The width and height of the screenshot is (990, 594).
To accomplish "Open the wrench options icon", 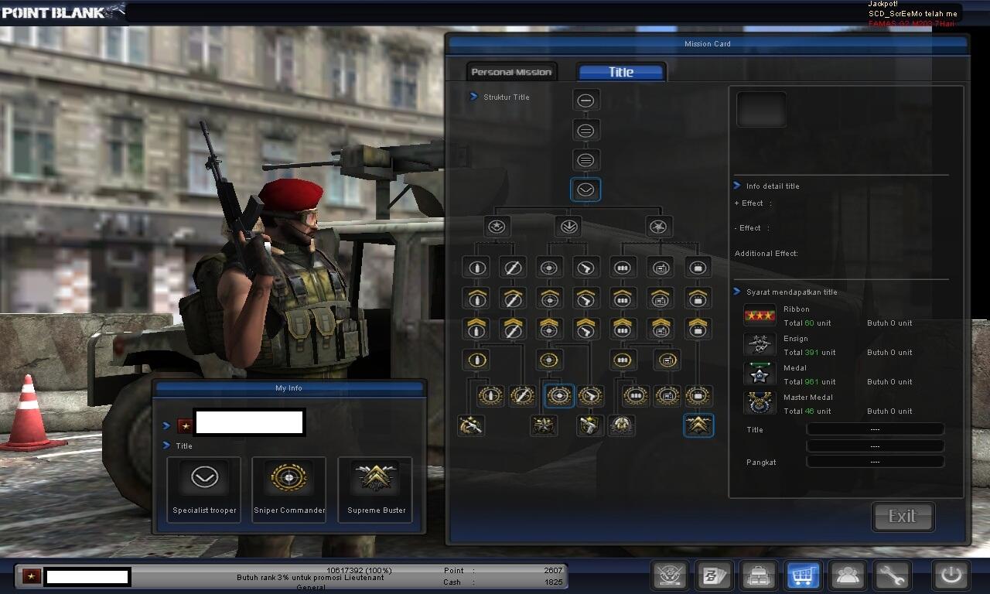I will (892, 576).
